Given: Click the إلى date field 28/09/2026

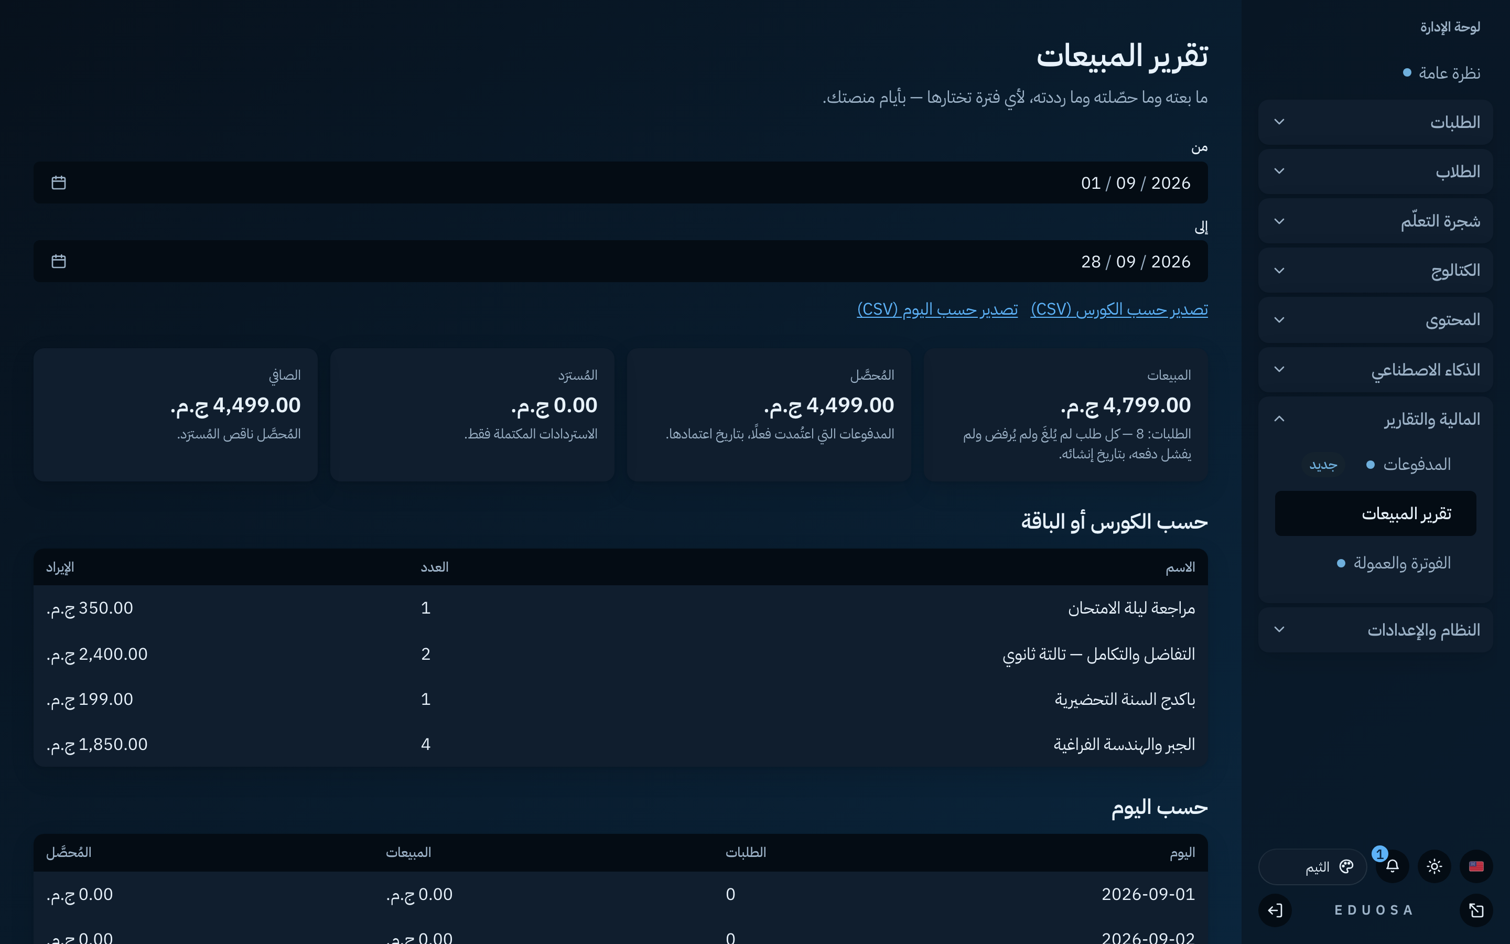Looking at the screenshot, I should 621,261.
